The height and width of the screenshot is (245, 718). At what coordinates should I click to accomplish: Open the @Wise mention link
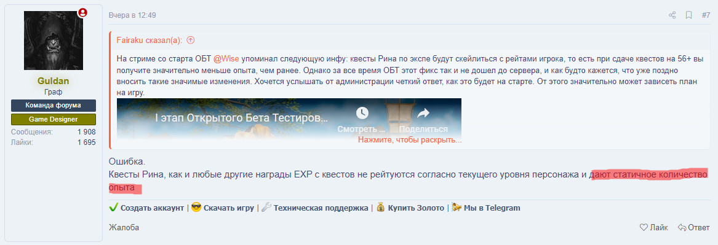(226, 59)
